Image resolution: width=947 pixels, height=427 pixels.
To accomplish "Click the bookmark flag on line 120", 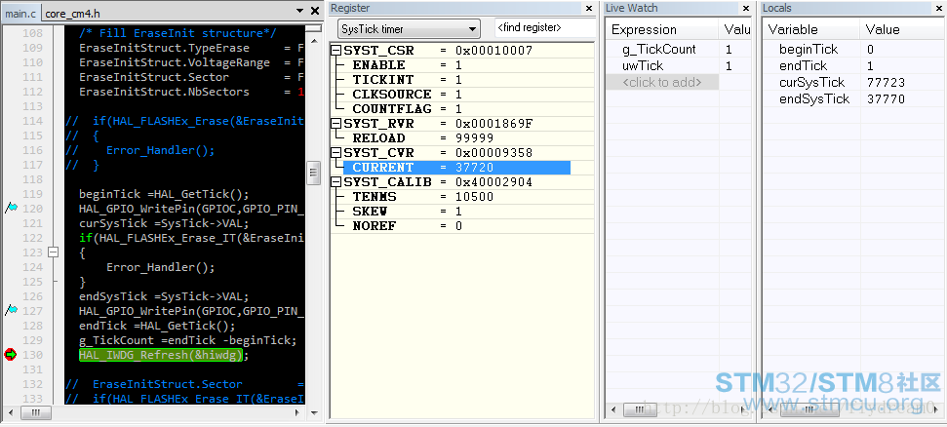I will click(x=11, y=208).
